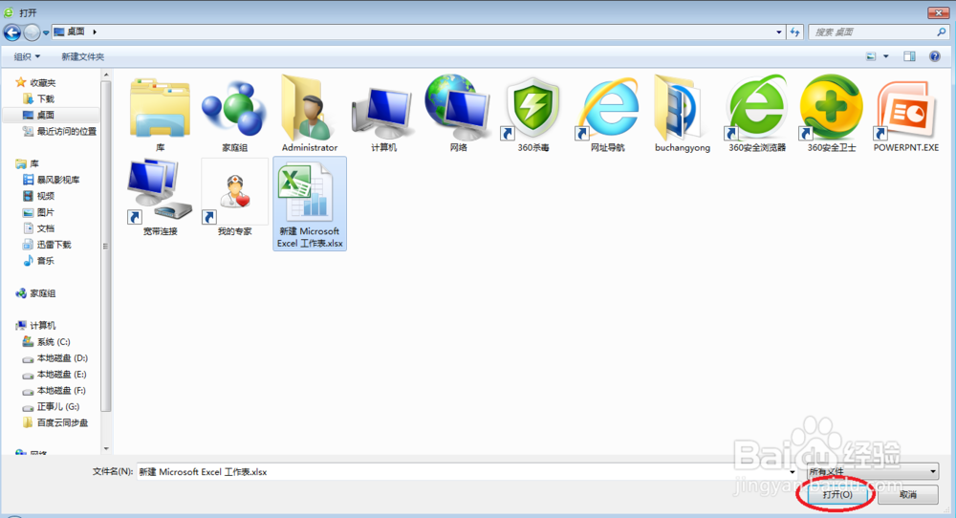Open 本地磁盘 (E:) drive
This screenshot has width=956, height=518.
[62, 375]
